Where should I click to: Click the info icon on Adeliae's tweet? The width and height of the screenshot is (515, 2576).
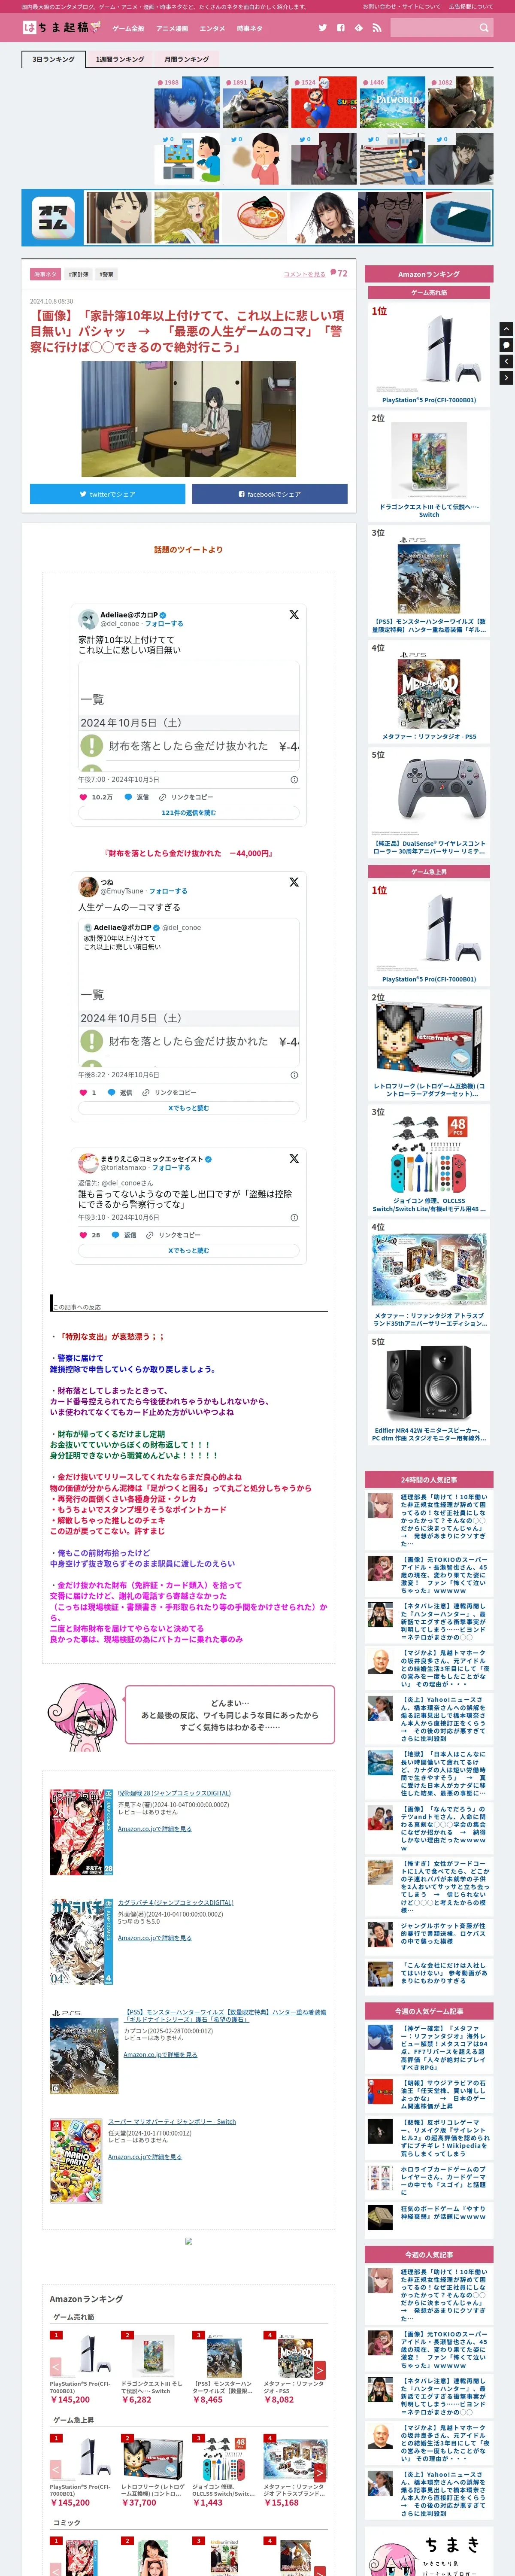tap(294, 780)
